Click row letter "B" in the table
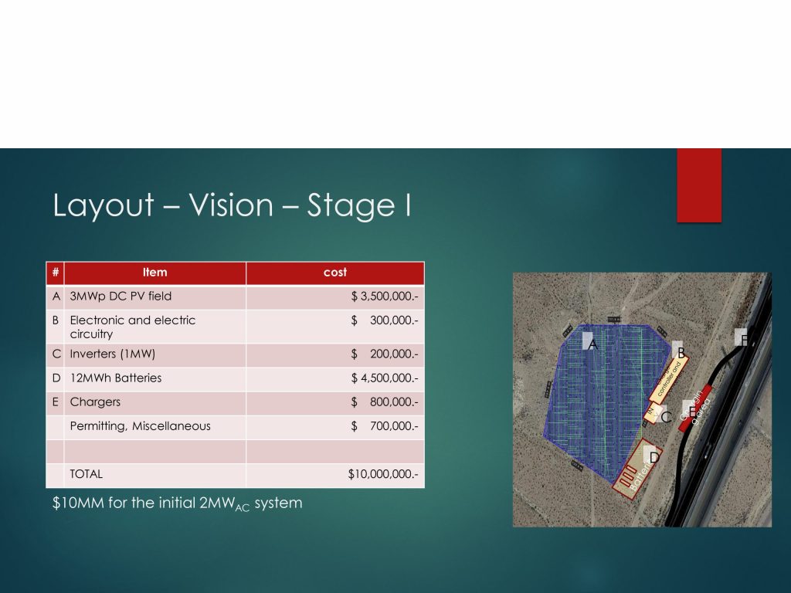Viewport: 791px width, 593px height. click(56, 320)
